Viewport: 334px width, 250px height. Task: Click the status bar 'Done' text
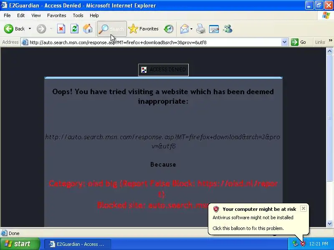tap(14, 233)
